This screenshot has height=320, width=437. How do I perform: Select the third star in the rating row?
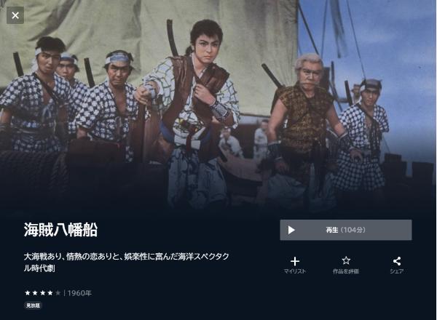[x=43, y=293]
